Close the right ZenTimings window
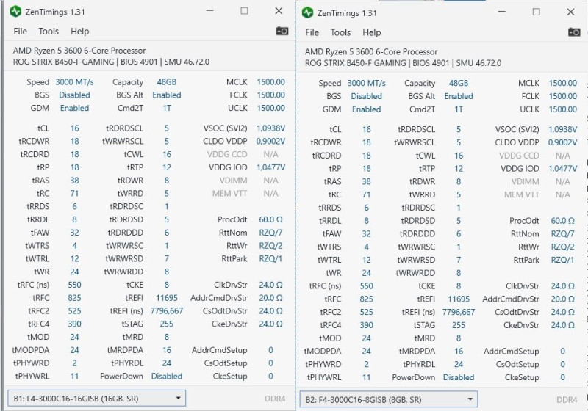The image size is (588, 411). point(571,12)
